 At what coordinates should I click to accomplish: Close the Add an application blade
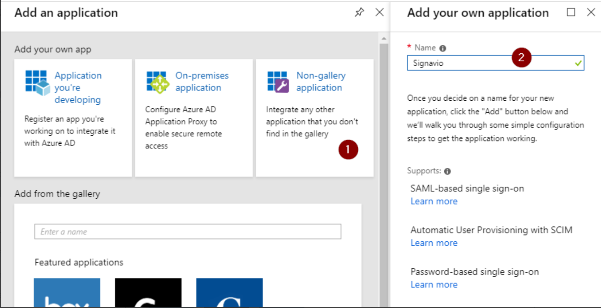coord(379,13)
